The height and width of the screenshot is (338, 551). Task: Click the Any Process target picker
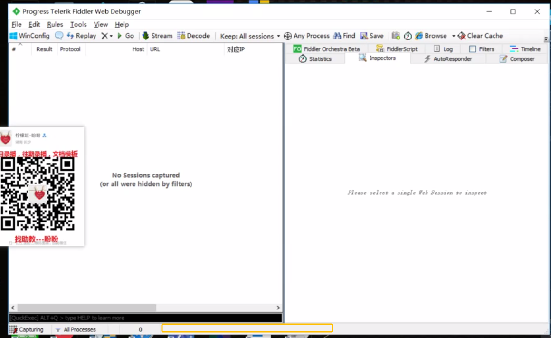point(306,36)
